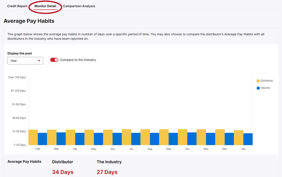The height and width of the screenshot is (177, 282).
Task: Select the yellow Distributor bar for Dec
Action: (220, 137)
